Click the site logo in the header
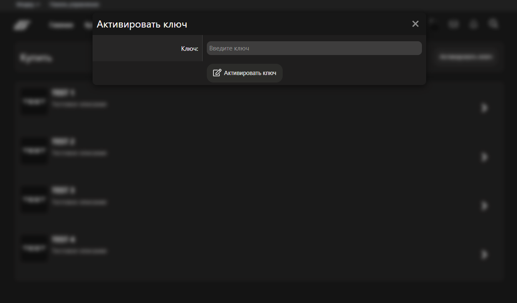The width and height of the screenshot is (517, 303). (x=21, y=25)
